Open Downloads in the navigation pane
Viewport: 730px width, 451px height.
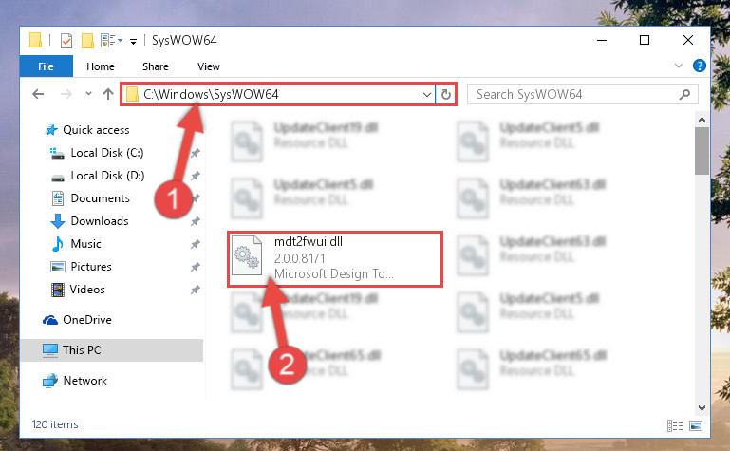tap(99, 221)
